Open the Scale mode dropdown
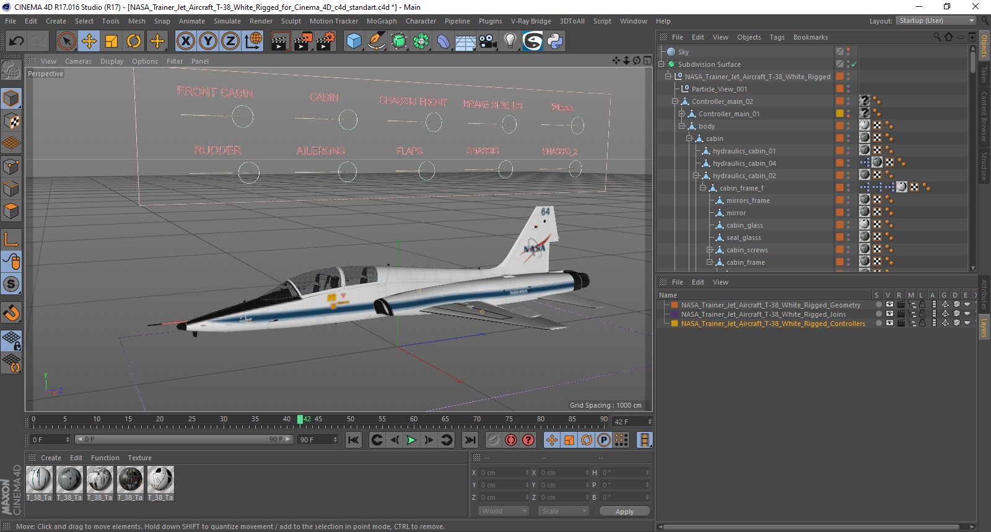991x532 pixels. 564,511
